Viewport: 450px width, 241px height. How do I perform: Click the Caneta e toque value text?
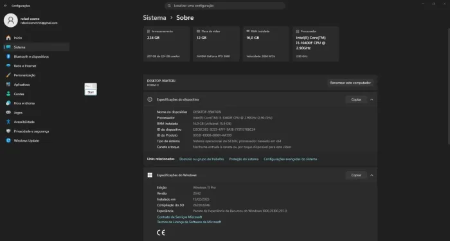[242, 147]
